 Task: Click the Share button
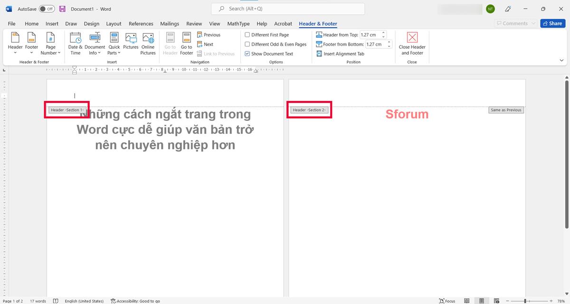pos(552,23)
